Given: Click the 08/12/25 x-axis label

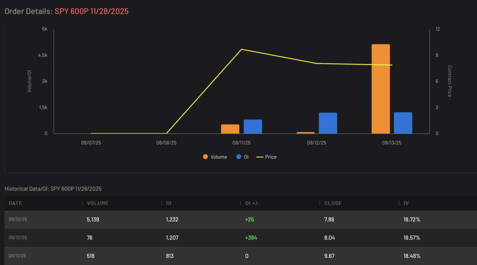Looking at the screenshot, I should point(316,143).
